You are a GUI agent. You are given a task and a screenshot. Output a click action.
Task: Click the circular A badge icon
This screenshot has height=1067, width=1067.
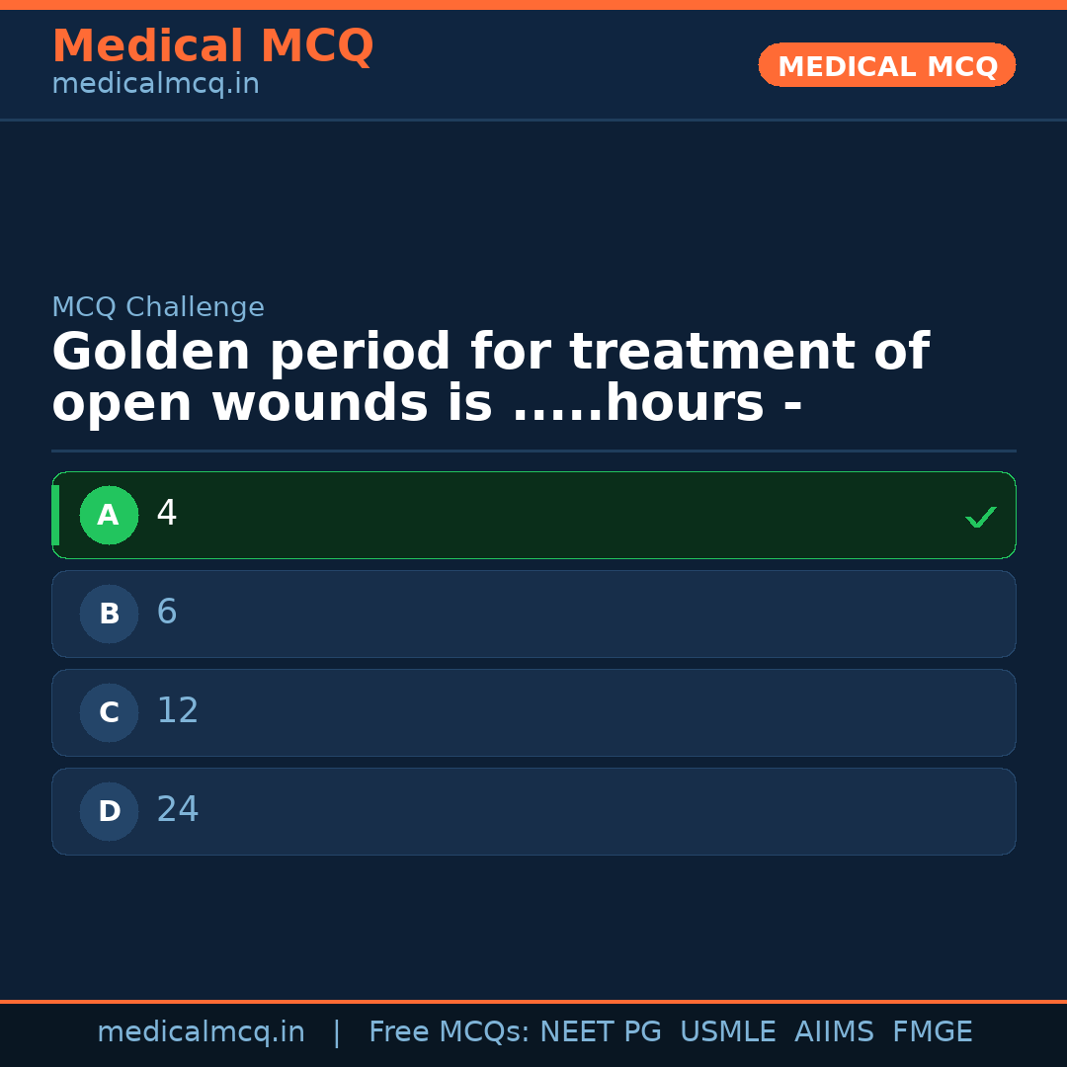[x=109, y=515]
